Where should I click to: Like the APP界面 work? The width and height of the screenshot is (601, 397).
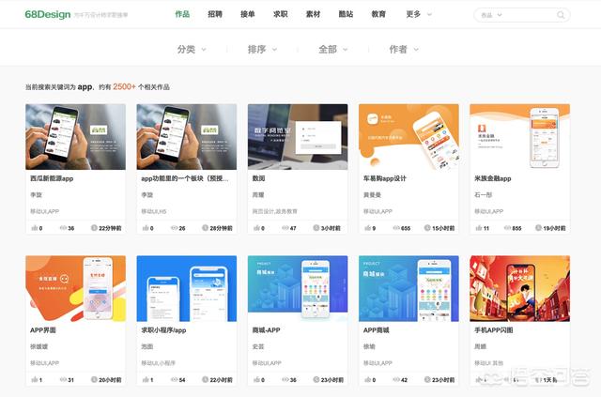[34, 380]
